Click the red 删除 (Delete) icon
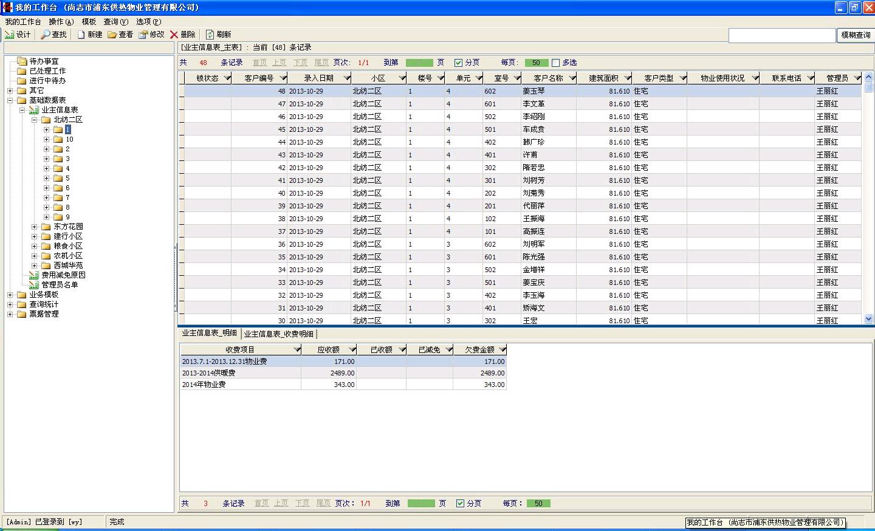Viewport: 875px width, 531px height. click(x=174, y=35)
